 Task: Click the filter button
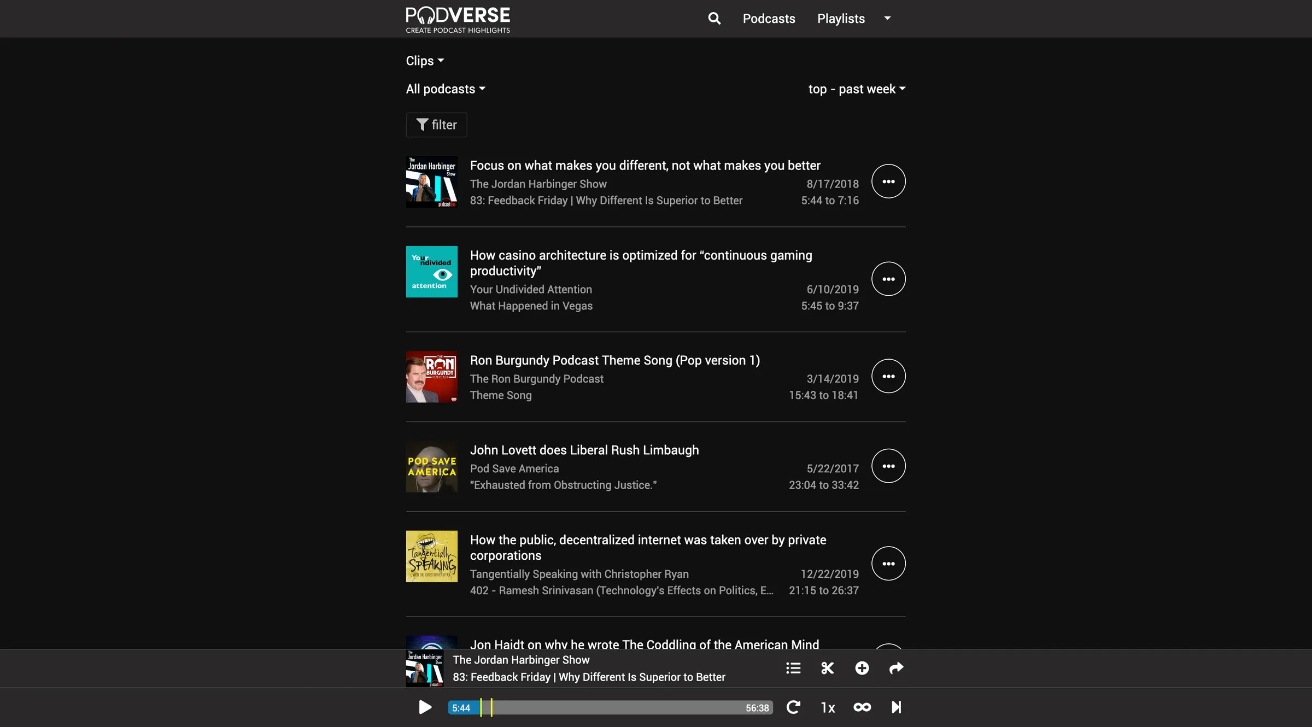coord(436,125)
